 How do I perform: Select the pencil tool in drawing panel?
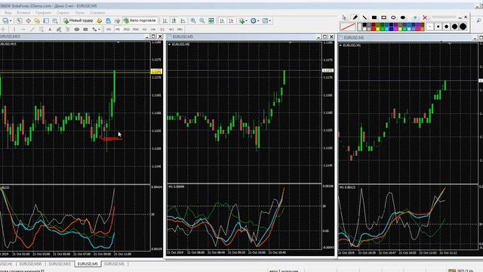pyautogui.click(x=355, y=17)
